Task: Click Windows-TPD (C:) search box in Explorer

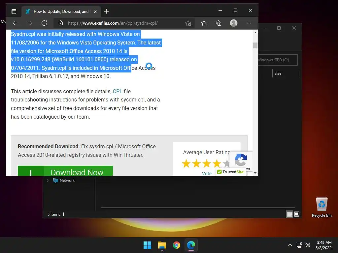Action: pyautogui.click(x=278, y=60)
